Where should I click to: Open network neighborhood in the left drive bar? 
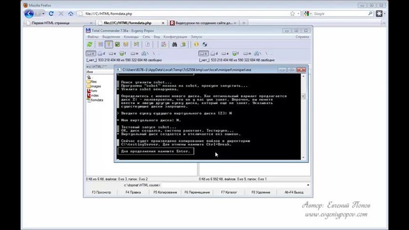pyautogui.click(x=145, y=54)
